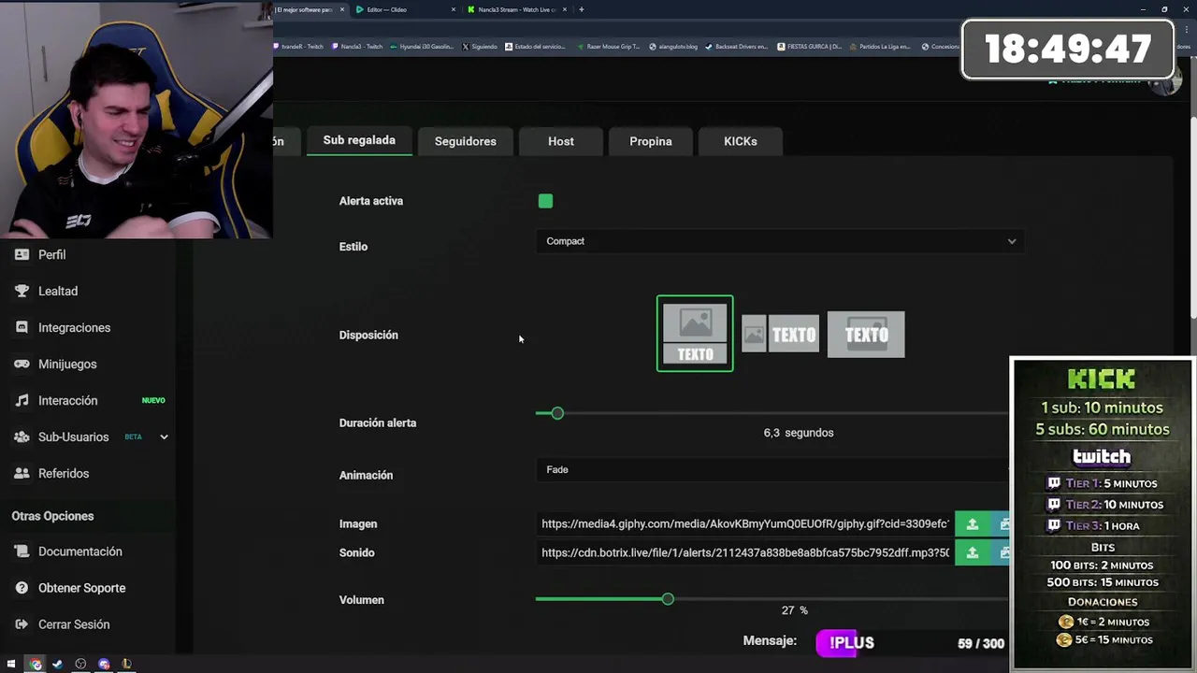
Task: Open OBS Studio from the taskbar
Action: 80,665
